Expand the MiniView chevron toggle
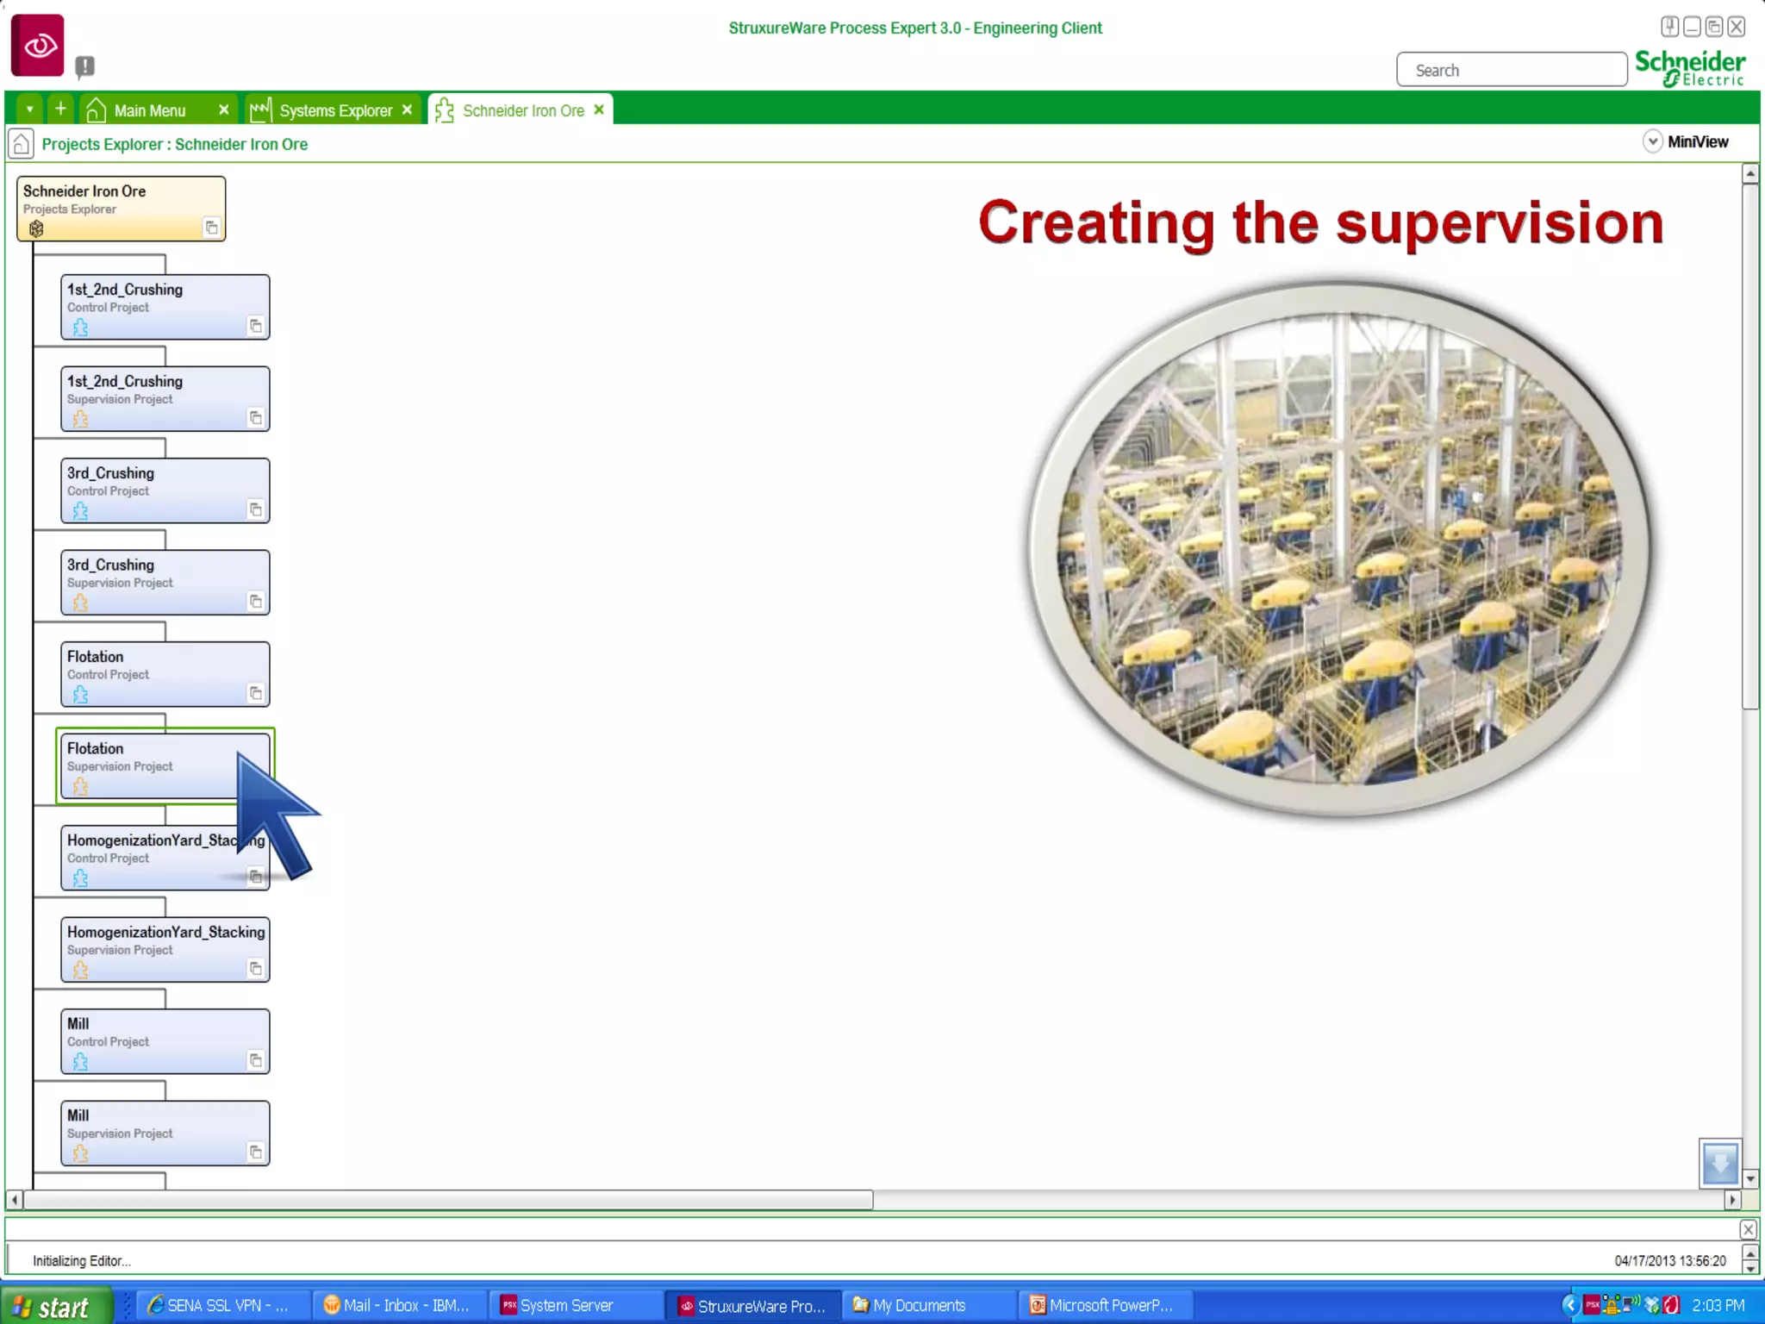 [x=1652, y=142]
